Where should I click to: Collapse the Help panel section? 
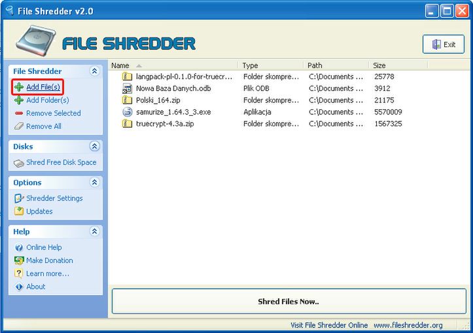pos(94,232)
